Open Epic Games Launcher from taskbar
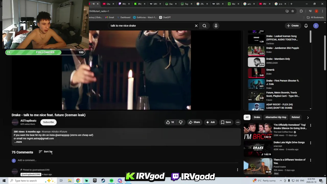This screenshot has height=184, width=327. [95, 181]
